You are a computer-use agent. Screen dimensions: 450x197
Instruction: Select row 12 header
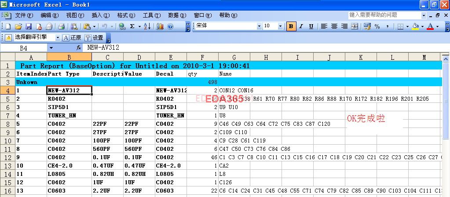(8, 157)
